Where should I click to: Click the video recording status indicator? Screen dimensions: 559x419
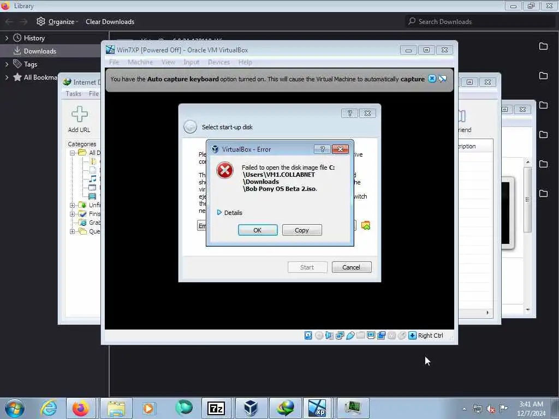[381, 336]
